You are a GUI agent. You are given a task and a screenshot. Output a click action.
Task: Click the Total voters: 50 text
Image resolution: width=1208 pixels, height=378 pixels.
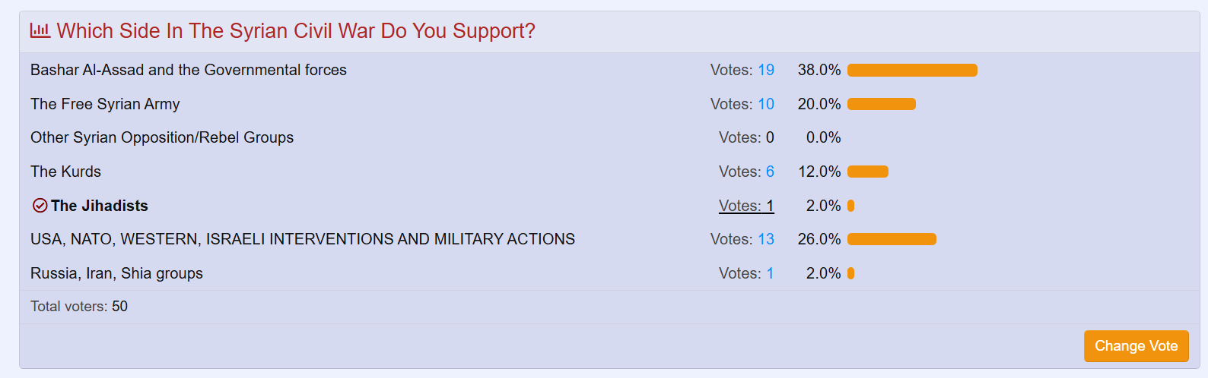[x=79, y=307]
